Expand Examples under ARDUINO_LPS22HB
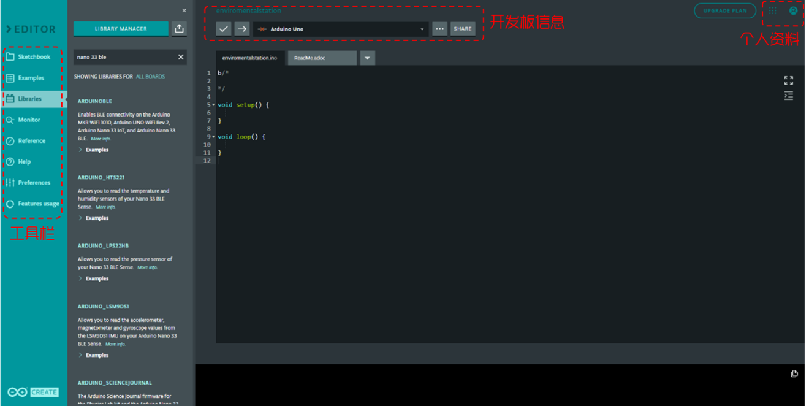Screen dimensions: 809x406 point(93,278)
